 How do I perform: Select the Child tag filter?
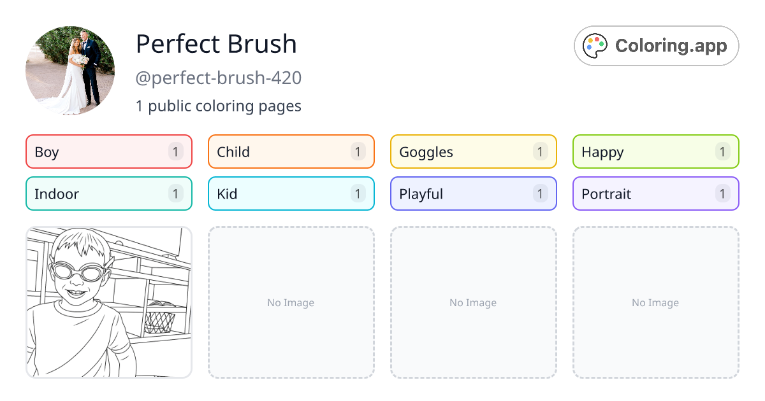pos(291,151)
